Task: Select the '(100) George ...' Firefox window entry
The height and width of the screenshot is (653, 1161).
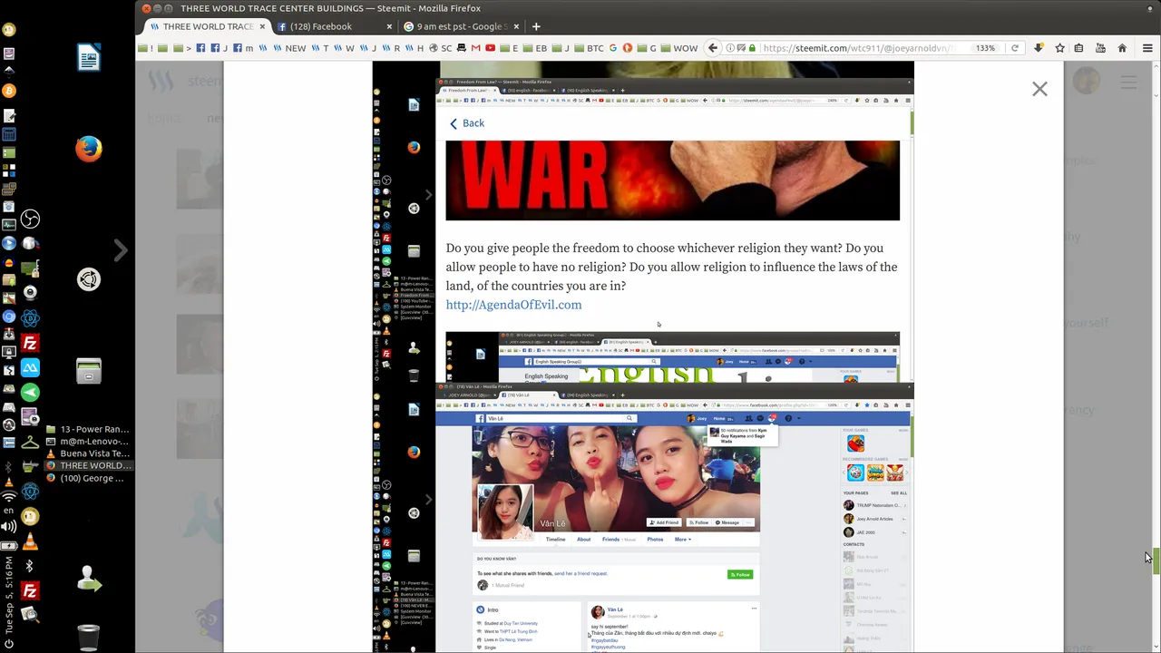Action: click(88, 478)
